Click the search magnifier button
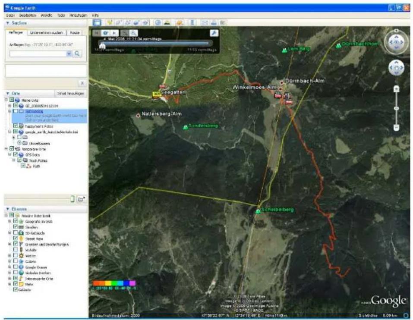 [x=77, y=53]
